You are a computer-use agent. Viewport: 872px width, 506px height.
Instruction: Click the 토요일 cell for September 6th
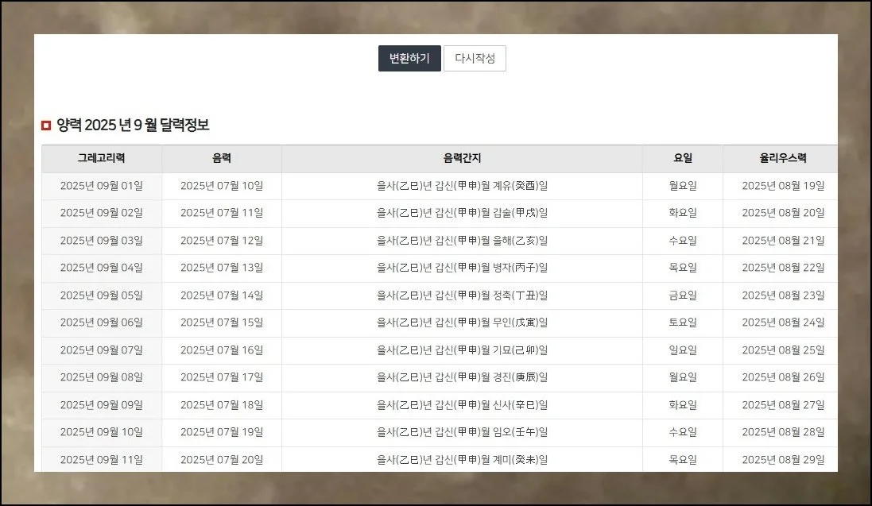click(681, 323)
